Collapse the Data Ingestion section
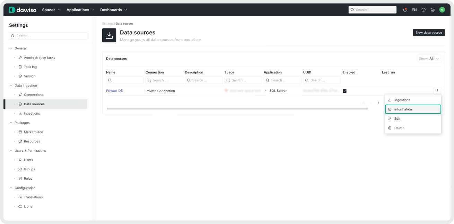Screen dimensions: 454x224 [11, 86]
